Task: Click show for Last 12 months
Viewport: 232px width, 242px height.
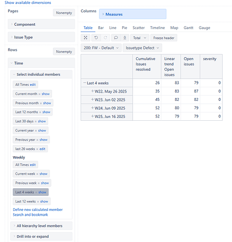Action: pyautogui.click(x=46, y=112)
